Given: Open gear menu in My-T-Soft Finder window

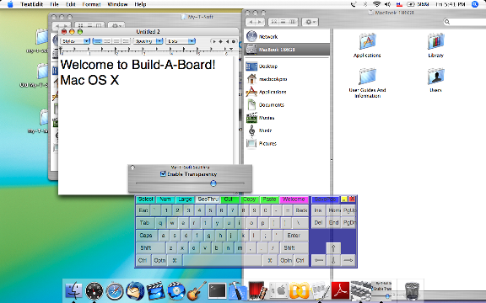Looking at the screenshot, I should 116,25.
